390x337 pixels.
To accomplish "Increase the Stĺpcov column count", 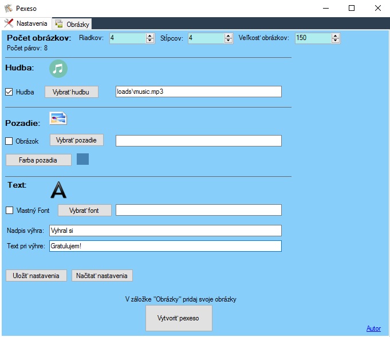I will pos(228,36).
